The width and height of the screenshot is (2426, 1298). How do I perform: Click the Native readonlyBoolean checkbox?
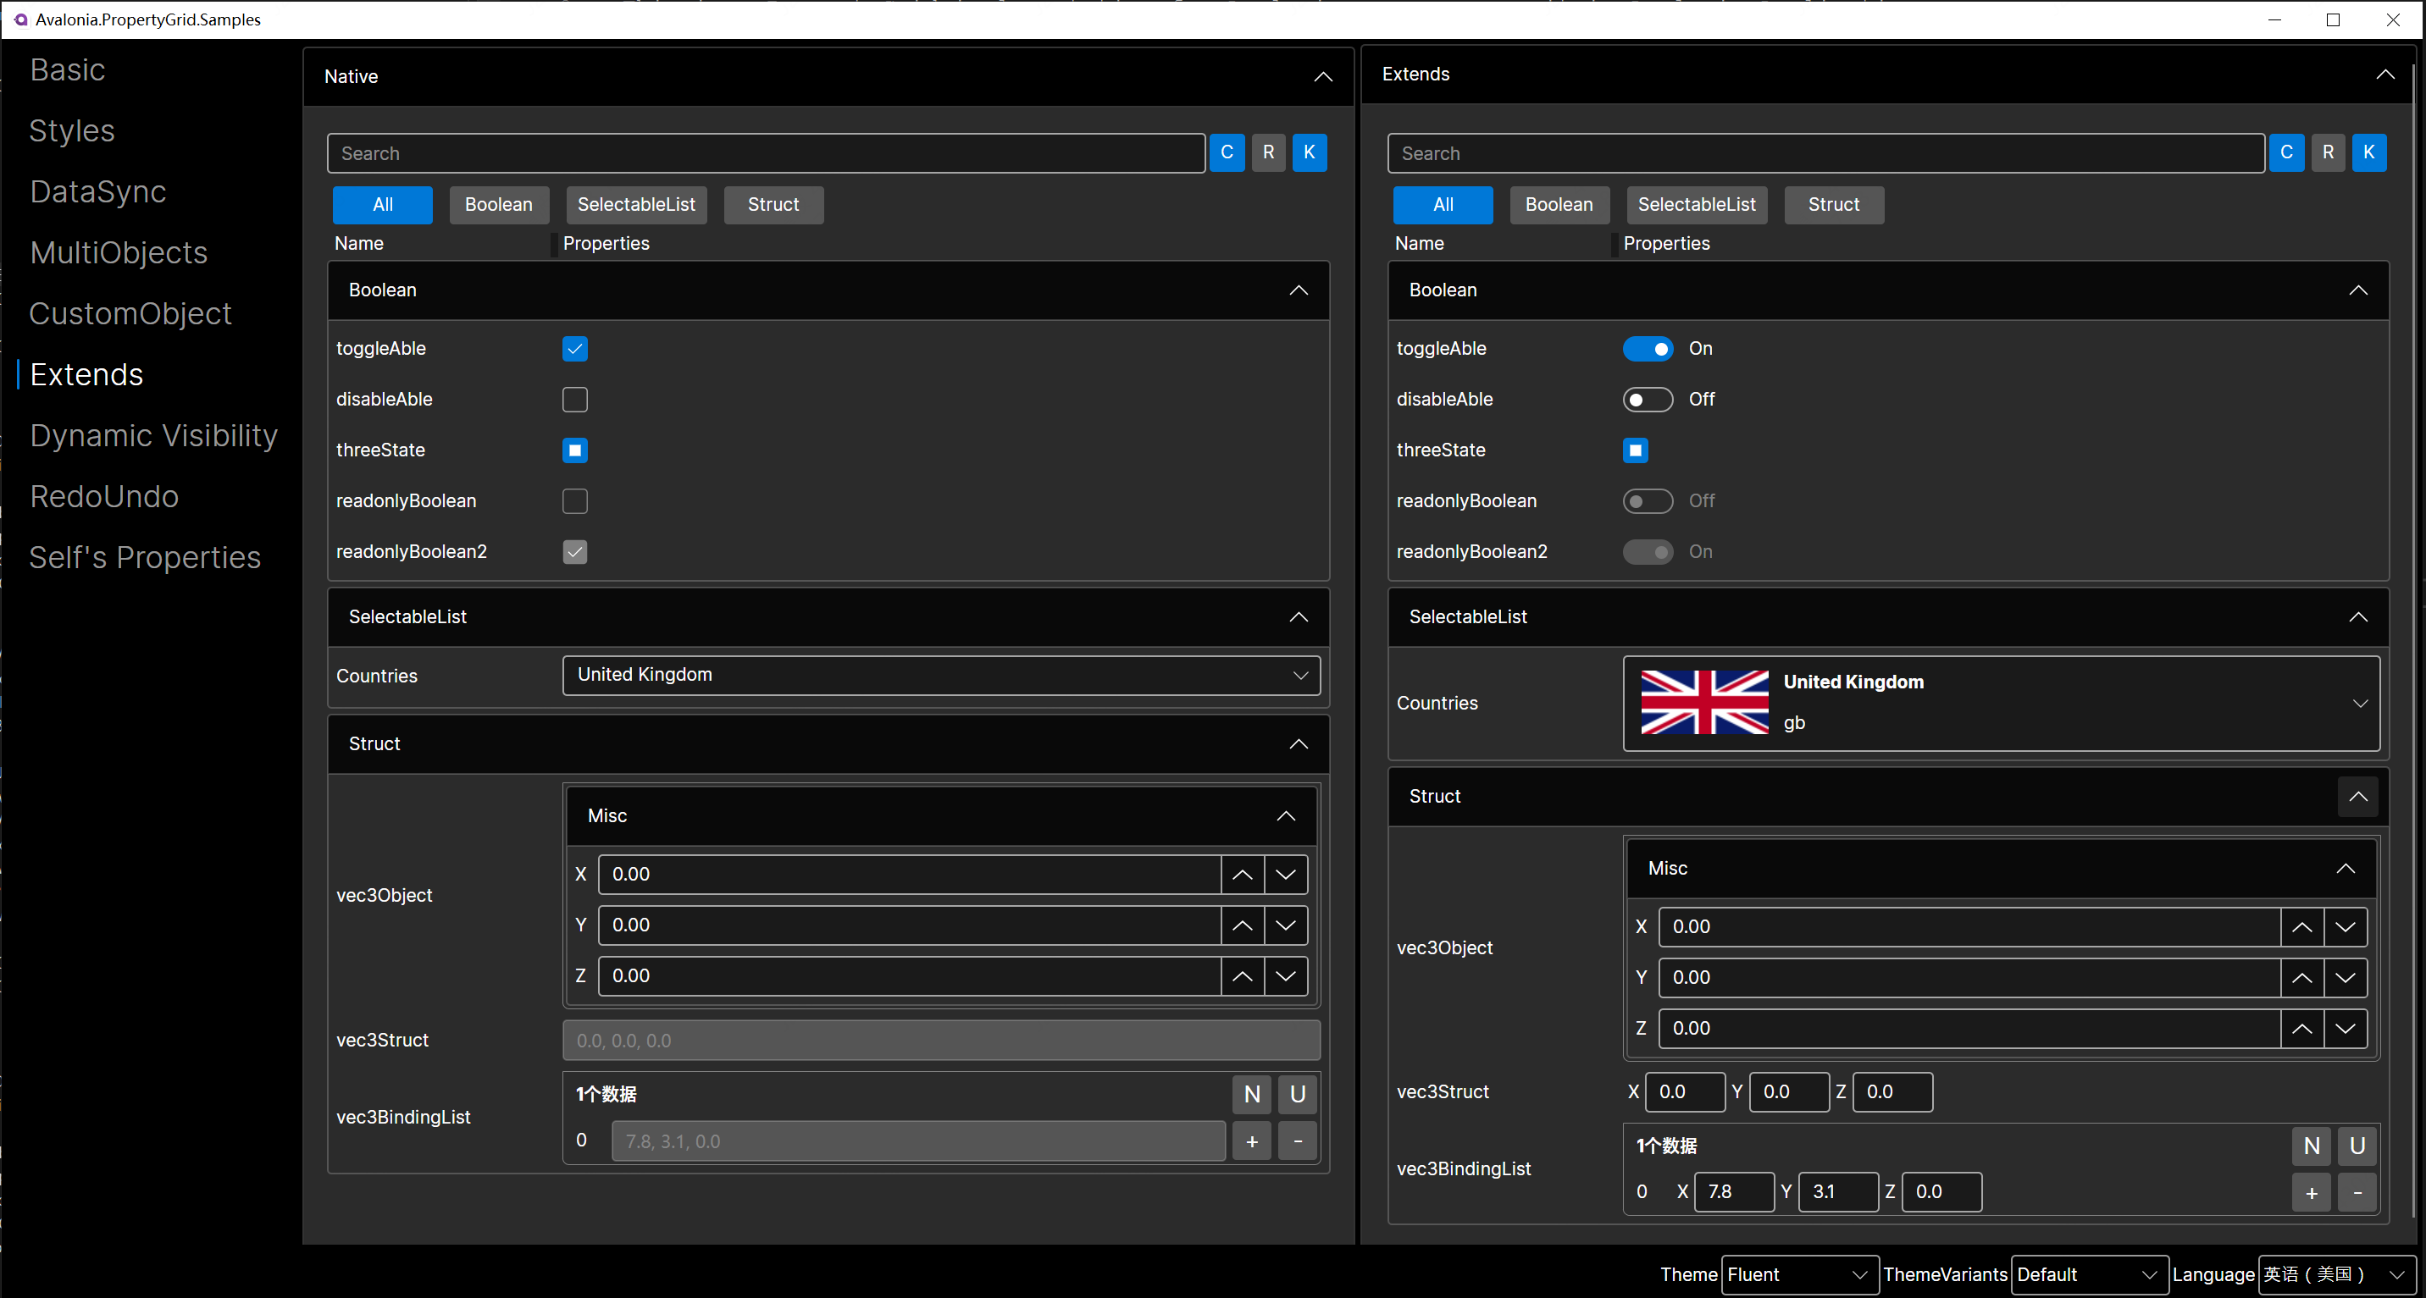(574, 500)
